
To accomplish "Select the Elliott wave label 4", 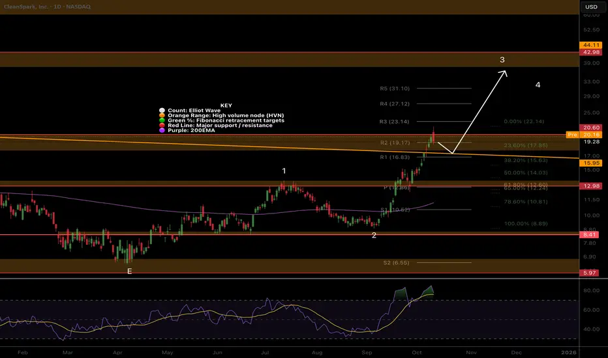I will [x=538, y=85].
